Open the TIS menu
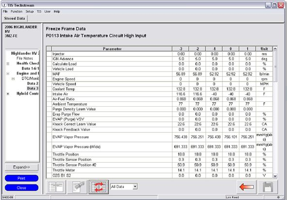This screenshot has height=200, width=287. point(39,12)
